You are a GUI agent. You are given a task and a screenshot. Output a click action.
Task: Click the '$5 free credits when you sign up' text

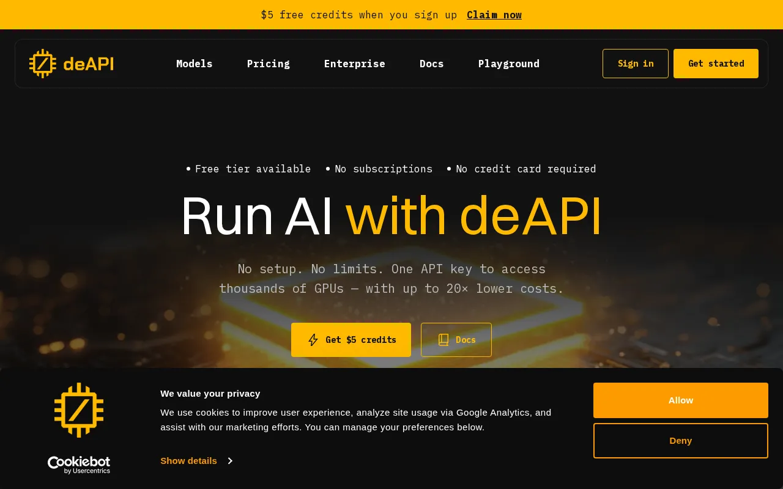(359, 15)
